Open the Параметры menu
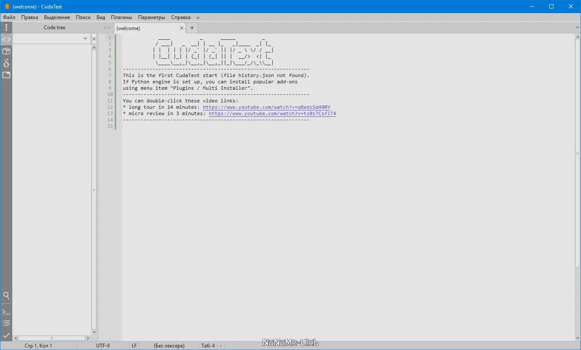Image resolution: width=581 pixels, height=350 pixels. tap(152, 17)
